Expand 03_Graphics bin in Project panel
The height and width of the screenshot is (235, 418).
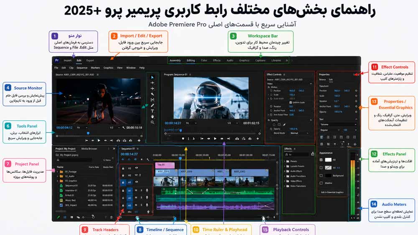point(58,181)
